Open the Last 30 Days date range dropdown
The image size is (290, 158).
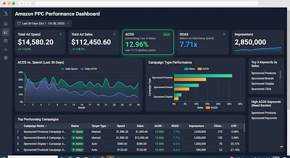click(43, 23)
